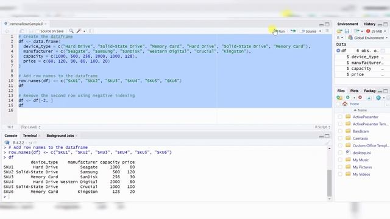Click the console prompt input line
Image resolution: width=390 pixels, height=219 pixels.
[x=164, y=196]
